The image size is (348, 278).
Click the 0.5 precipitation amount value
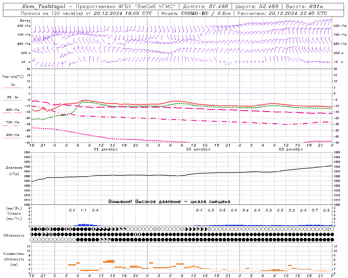[222, 210]
